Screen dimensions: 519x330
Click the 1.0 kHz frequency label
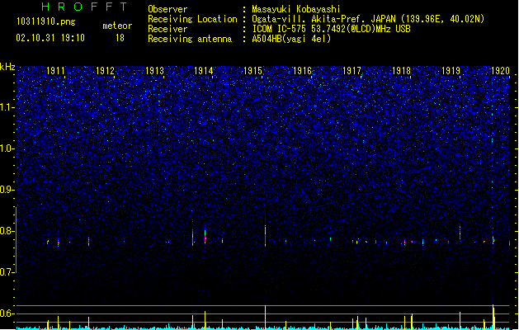click(x=7, y=148)
